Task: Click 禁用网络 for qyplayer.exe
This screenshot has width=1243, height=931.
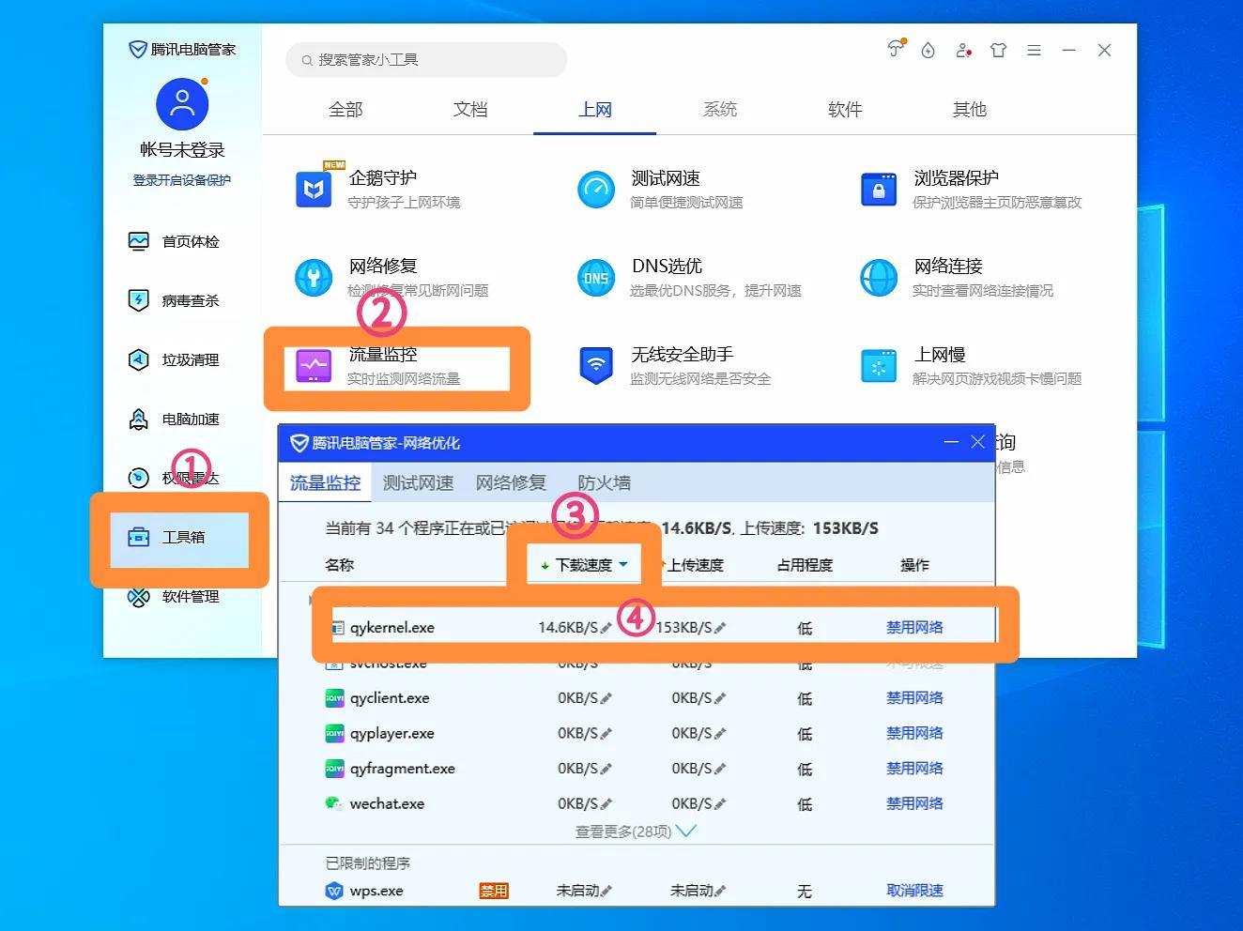Action: [914, 733]
